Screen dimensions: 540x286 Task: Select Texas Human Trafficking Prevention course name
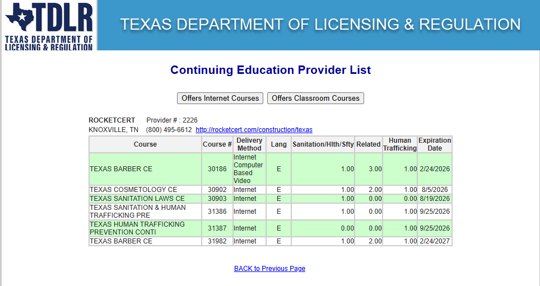pos(137,228)
